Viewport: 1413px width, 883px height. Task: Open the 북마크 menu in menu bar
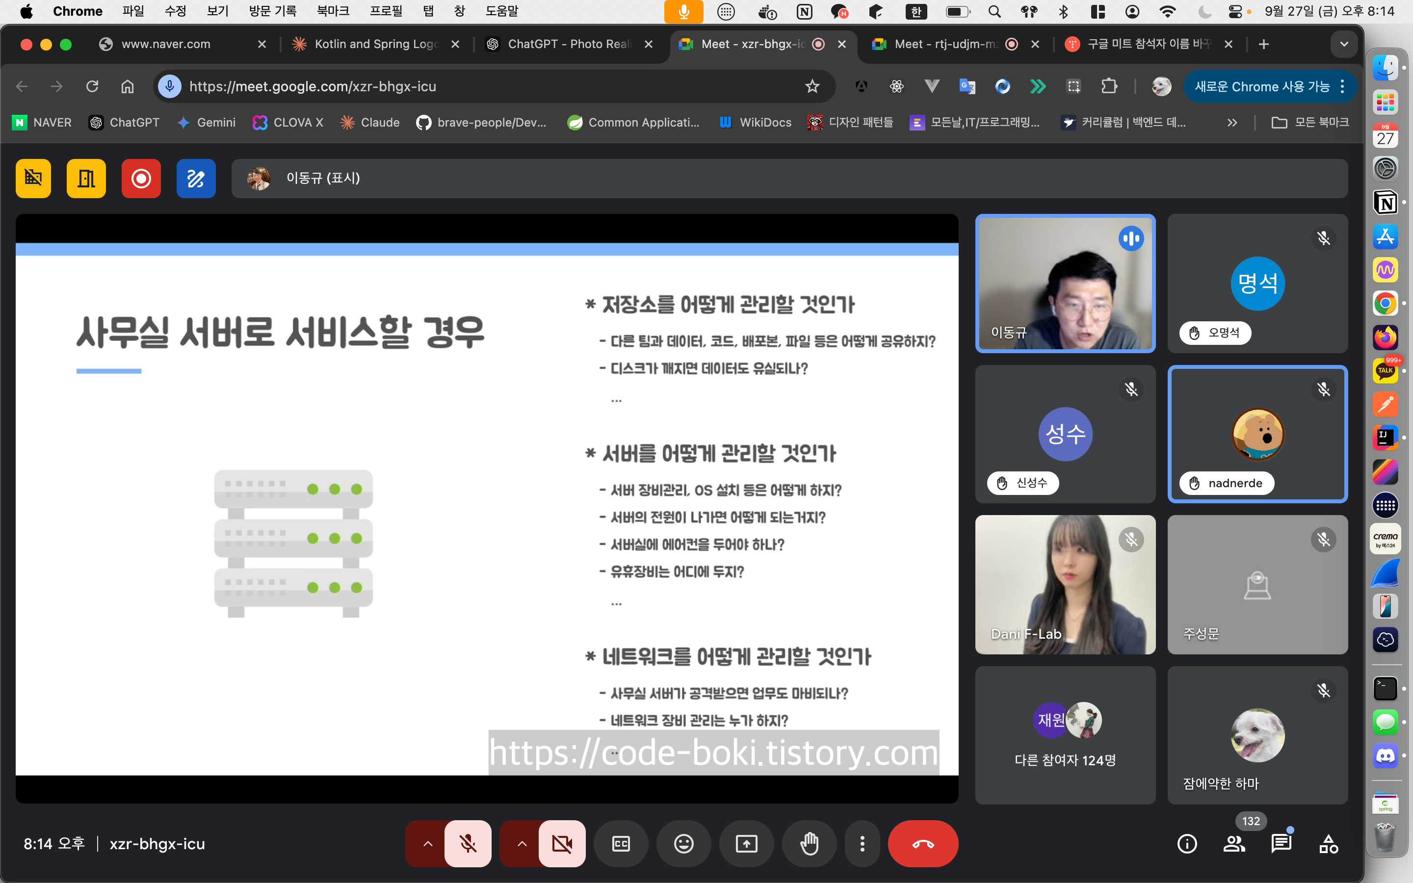click(332, 11)
